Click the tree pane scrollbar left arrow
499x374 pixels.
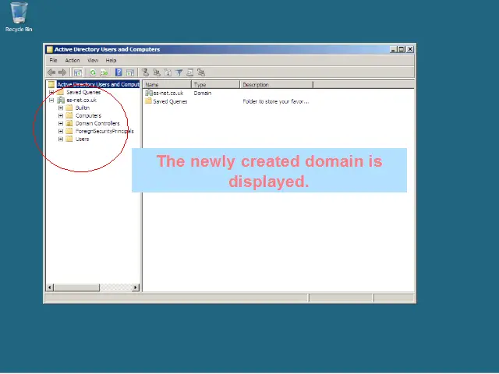coord(49,288)
